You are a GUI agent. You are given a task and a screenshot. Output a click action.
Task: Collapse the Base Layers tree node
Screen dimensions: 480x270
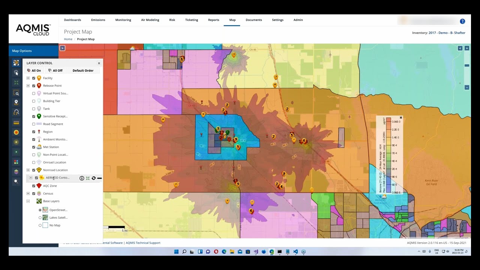[x=28, y=201]
